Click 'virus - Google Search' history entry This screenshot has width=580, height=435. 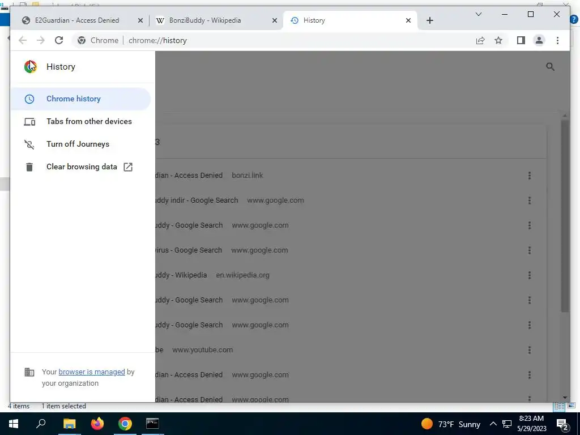click(189, 250)
